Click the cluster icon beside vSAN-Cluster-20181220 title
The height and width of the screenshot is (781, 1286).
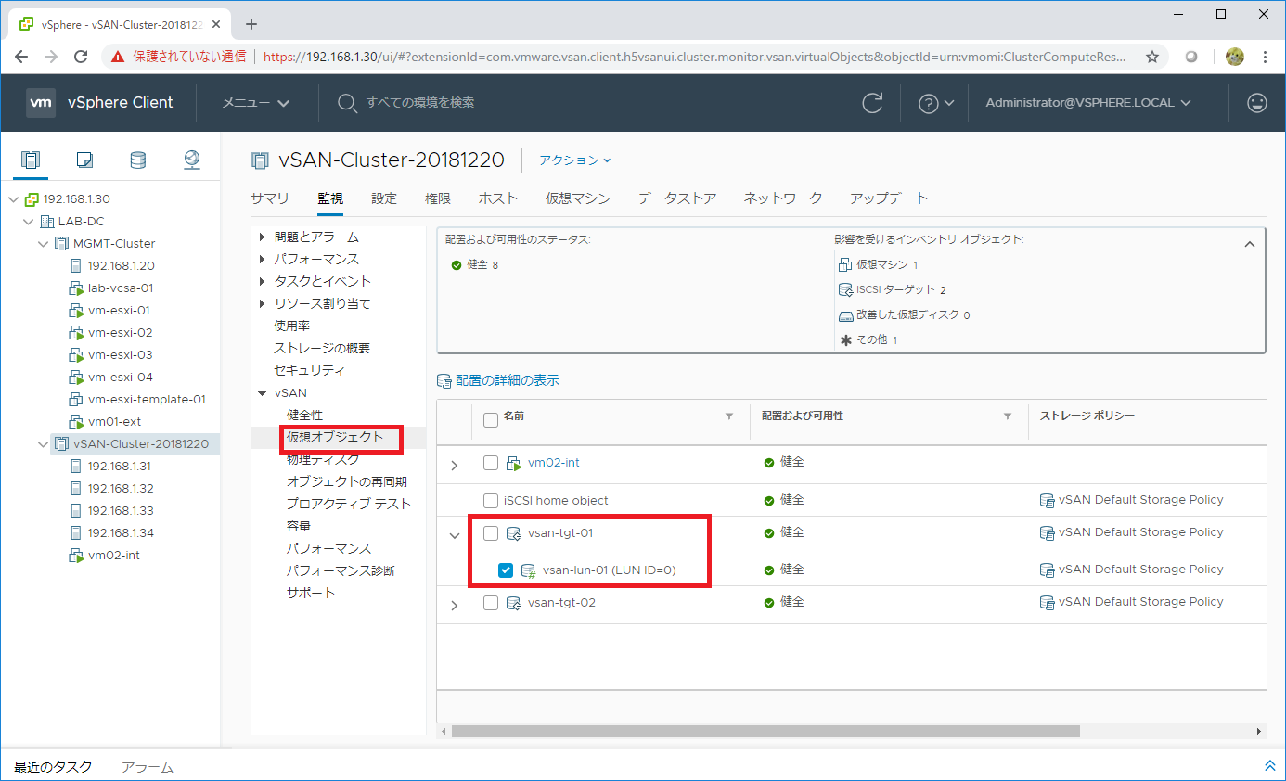(260, 160)
